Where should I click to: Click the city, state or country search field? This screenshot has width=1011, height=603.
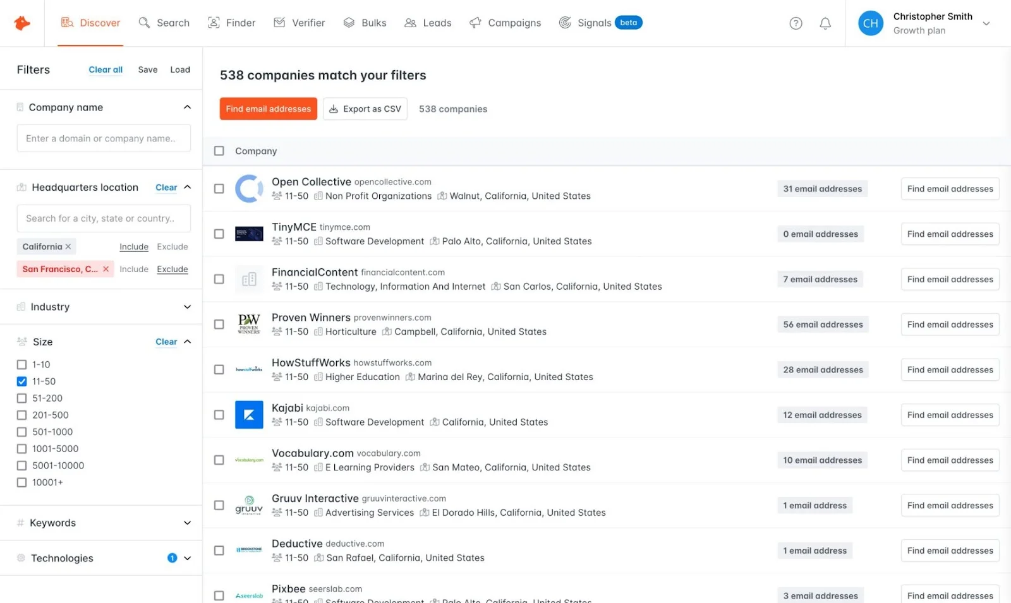pyautogui.click(x=103, y=218)
